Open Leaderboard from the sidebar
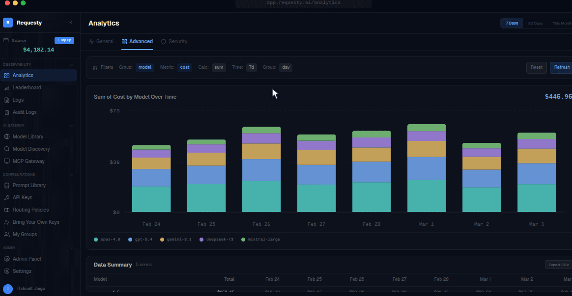The image size is (572, 296). [26, 87]
